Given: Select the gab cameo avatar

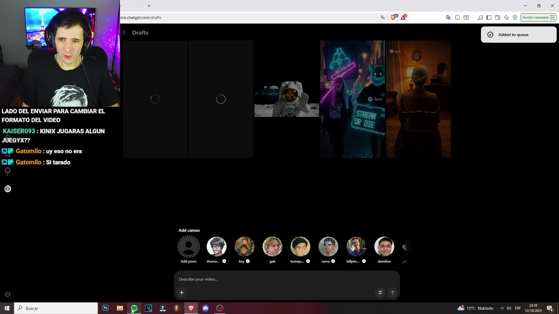Looking at the screenshot, I should coord(273,247).
